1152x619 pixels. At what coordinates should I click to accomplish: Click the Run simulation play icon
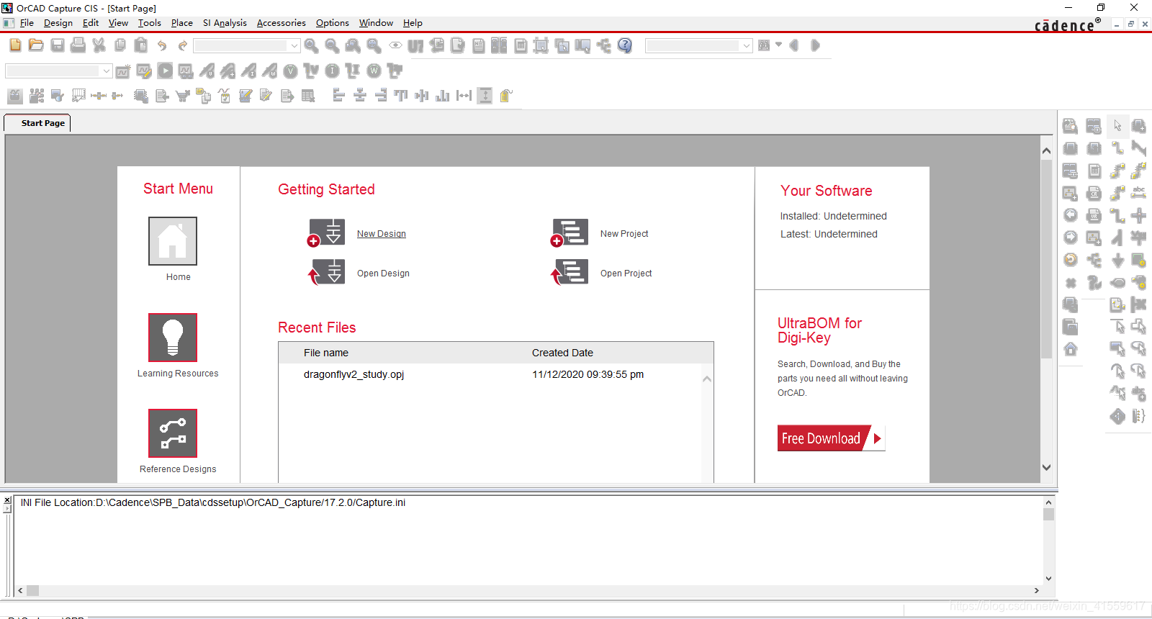(165, 71)
